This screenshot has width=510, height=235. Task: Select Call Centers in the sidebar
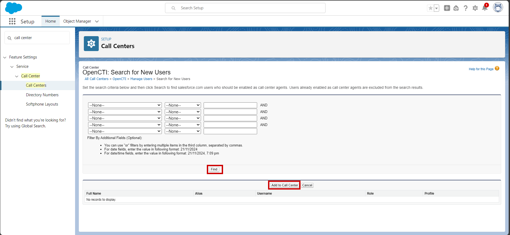click(36, 85)
